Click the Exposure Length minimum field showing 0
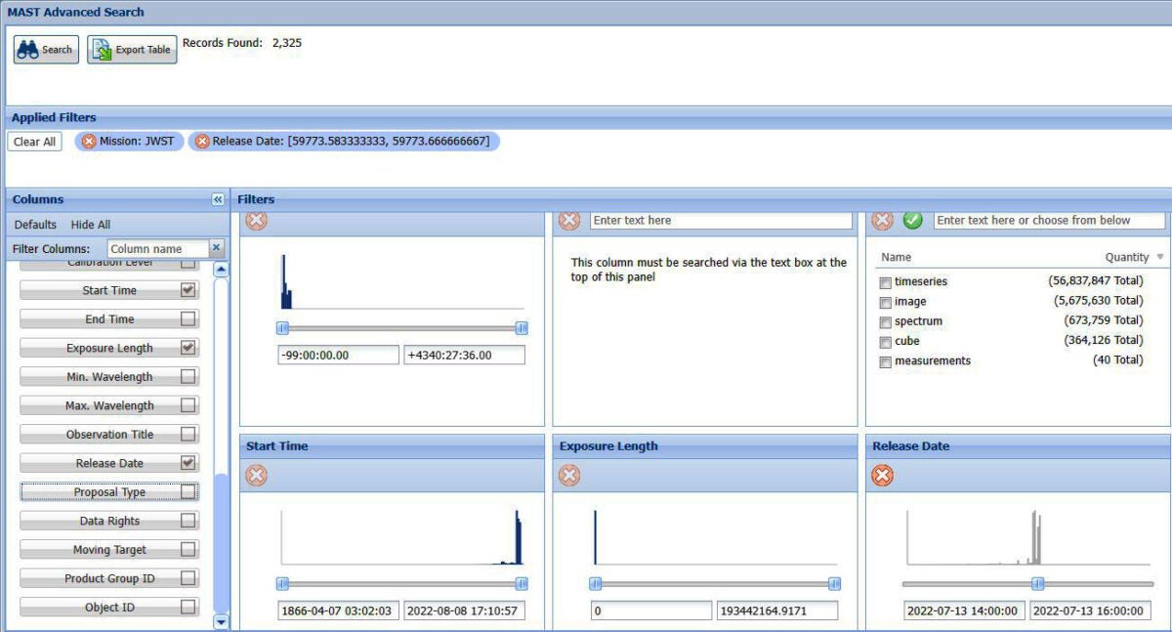Viewport: 1172px width, 632px height. (651, 611)
